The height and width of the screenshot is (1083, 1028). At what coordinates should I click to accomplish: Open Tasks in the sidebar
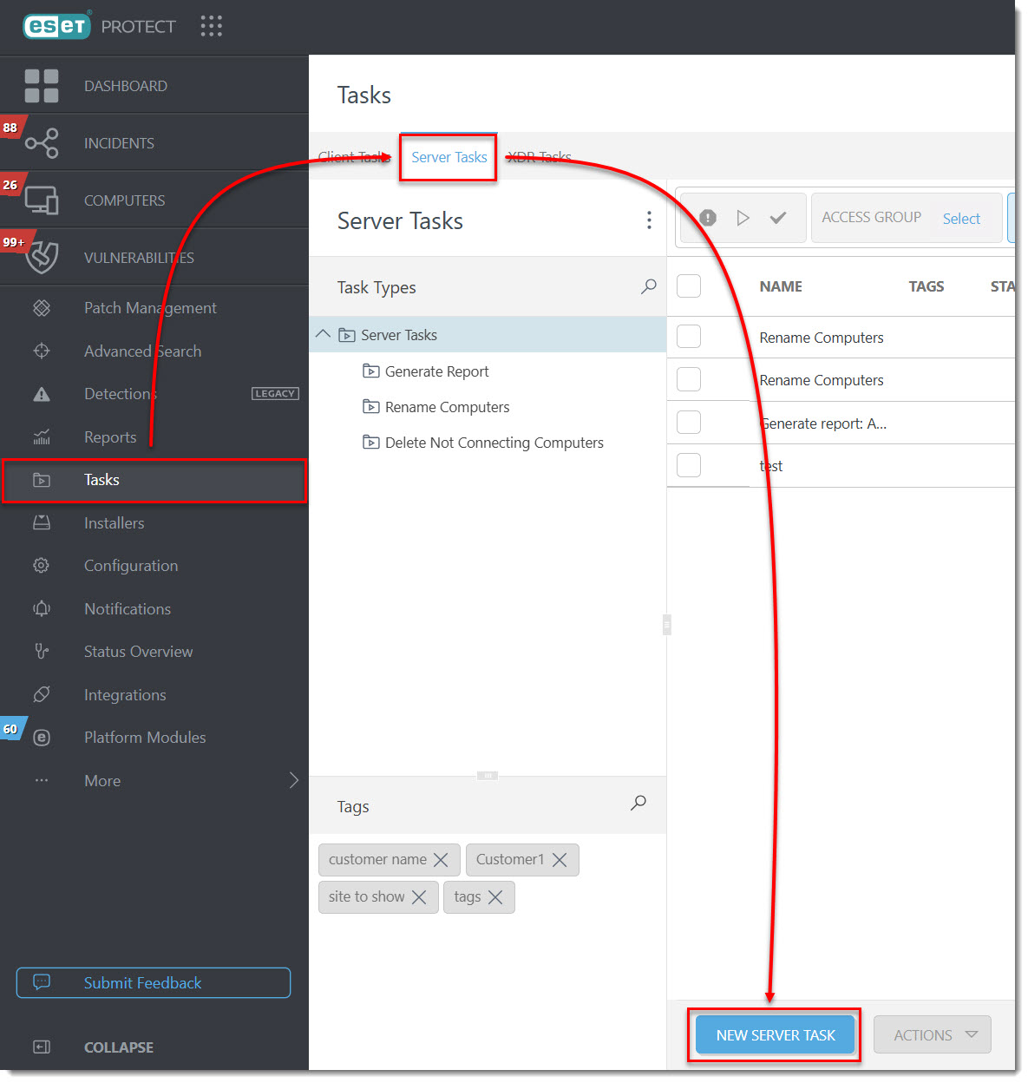click(x=154, y=480)
